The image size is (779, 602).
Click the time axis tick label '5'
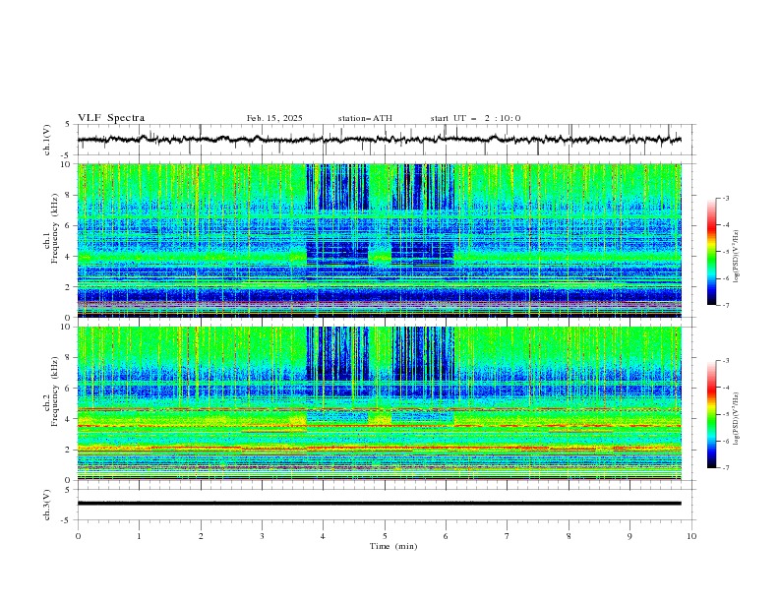point(385,536)
